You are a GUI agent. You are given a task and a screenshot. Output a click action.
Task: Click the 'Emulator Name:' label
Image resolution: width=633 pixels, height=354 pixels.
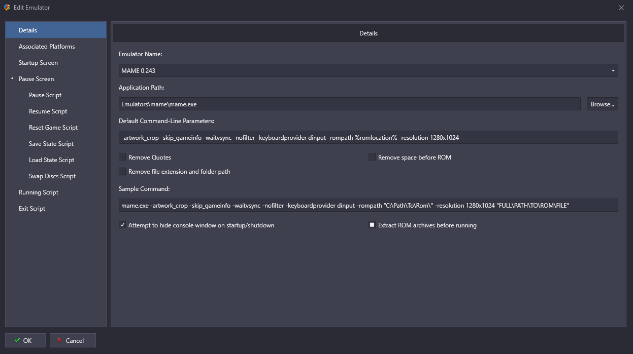coord(140,54)
